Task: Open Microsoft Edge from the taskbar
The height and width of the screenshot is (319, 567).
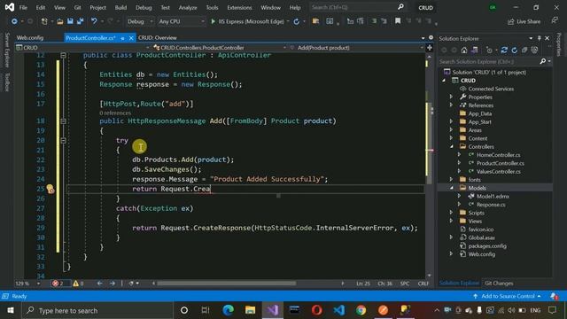Action: [x=228, y=310]
